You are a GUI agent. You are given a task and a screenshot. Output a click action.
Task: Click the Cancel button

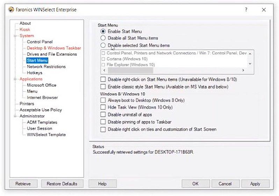(225, 183)
